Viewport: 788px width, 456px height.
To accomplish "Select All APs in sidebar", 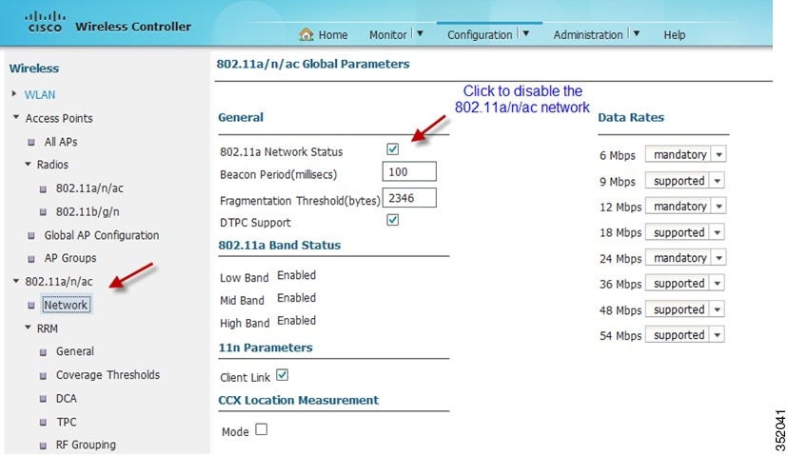I will (61, 142).
